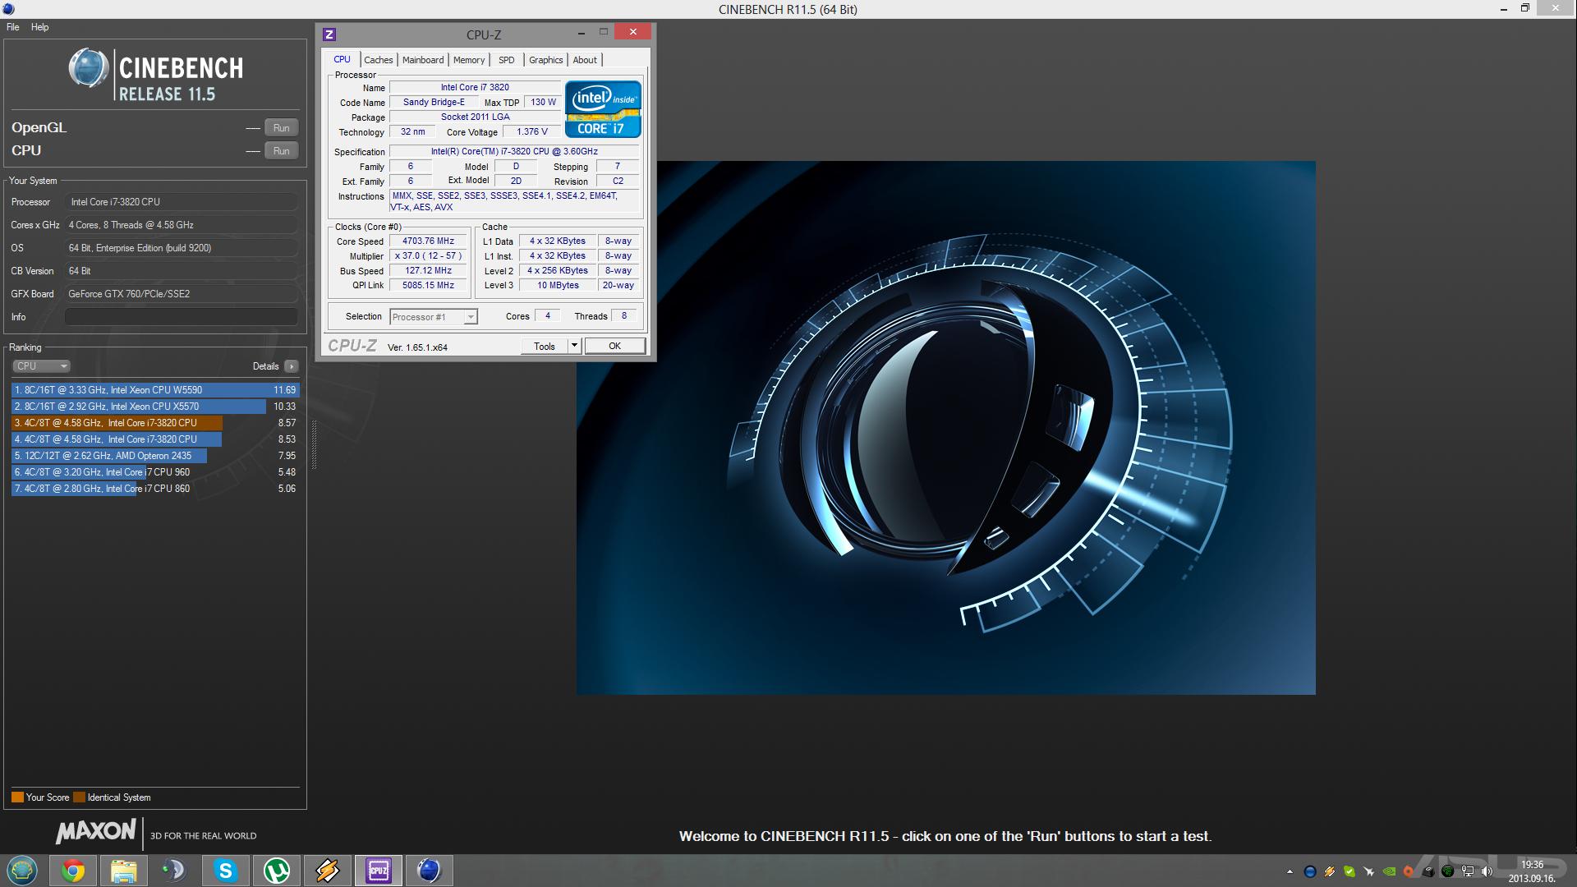The width and height of the screenshot is (1577, 887).
Task: Click the Intel Core i7 logo in CPU-Z
Action: 603,109
